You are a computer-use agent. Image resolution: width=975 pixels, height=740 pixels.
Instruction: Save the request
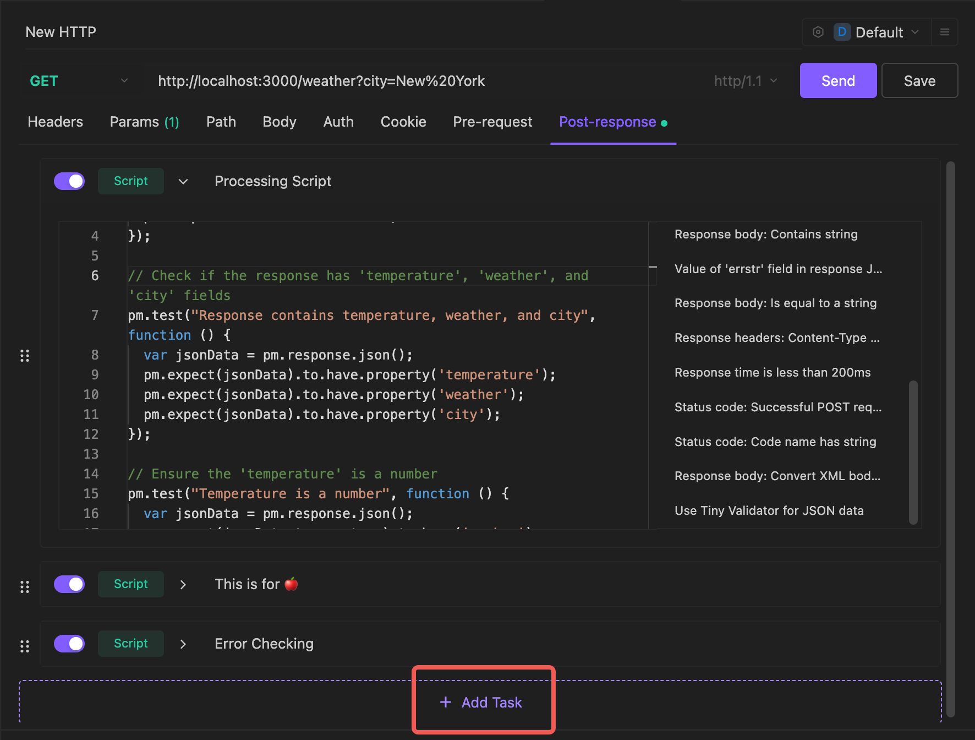coord(919,80)
